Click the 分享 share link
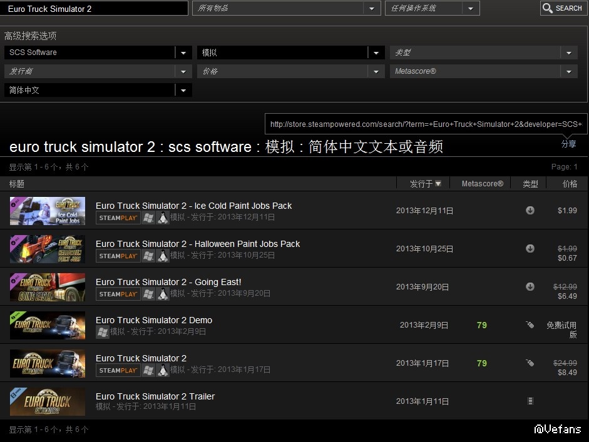Image resolution: width=589 pixels, height=442 pixels. tap(568, 144)
